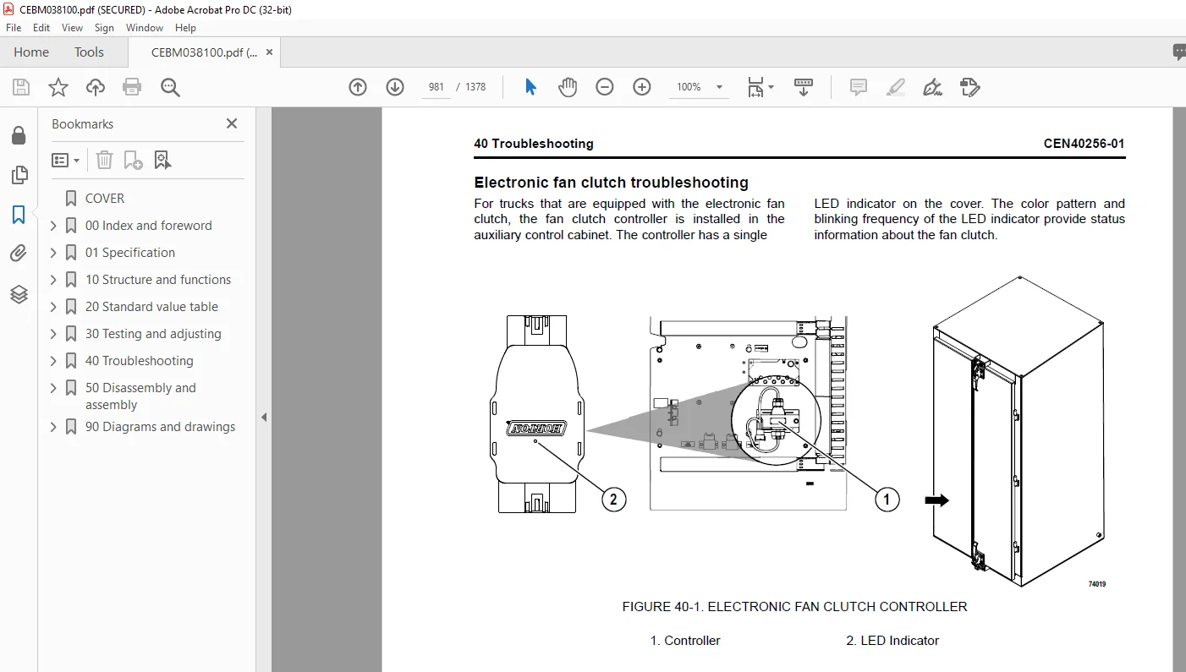Expand 10 Structure and functions bookmark
The width and height of the screenshot is (1186, 672).
tap(53, 280)
